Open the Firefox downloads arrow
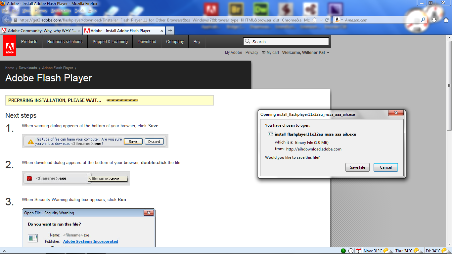 [x=434, y=20]
